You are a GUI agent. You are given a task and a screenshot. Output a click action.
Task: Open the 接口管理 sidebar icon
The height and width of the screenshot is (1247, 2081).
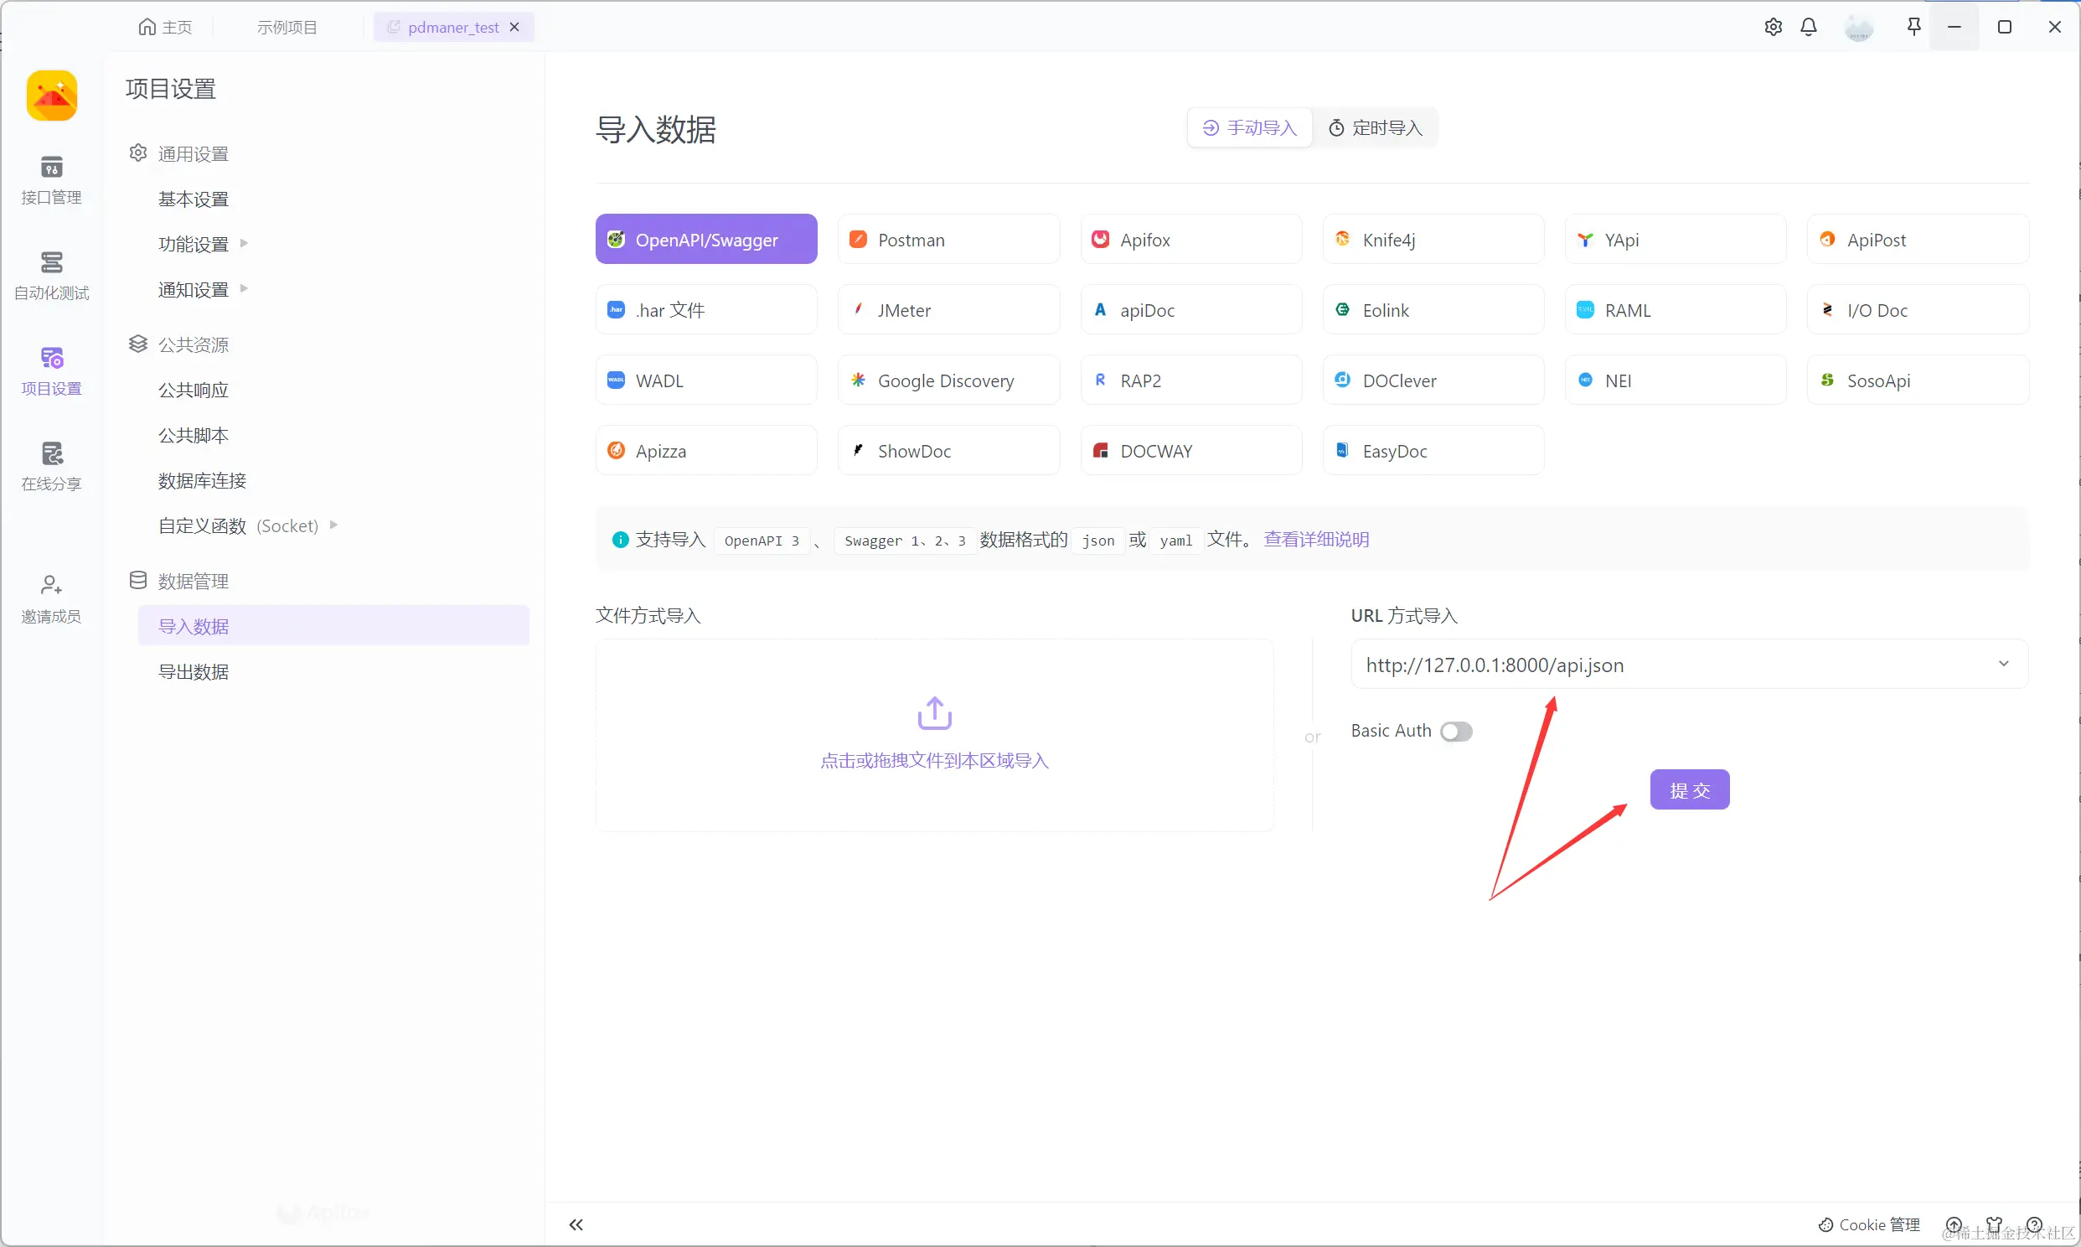(x=51, y=180)
